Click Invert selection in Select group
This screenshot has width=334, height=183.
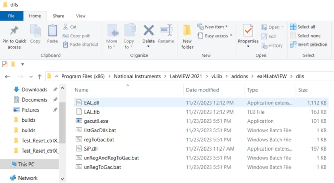(x=308, y=44)
